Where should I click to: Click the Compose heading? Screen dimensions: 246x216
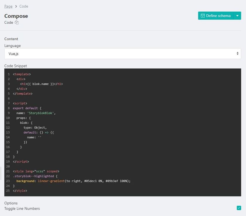(x=16, y=16)
